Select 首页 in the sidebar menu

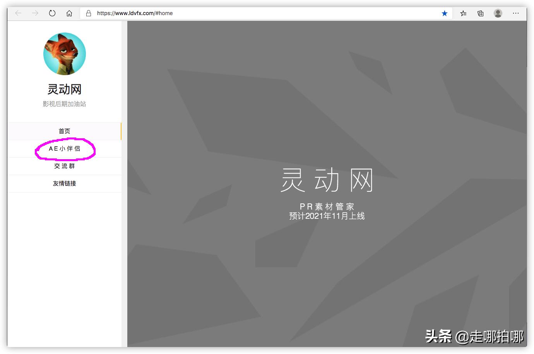coord(64,131)
